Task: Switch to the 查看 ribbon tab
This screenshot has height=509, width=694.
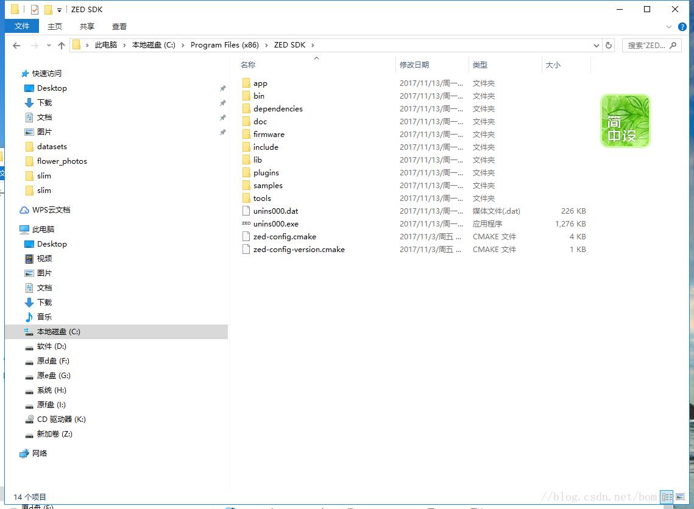Action: coord(119,27)
